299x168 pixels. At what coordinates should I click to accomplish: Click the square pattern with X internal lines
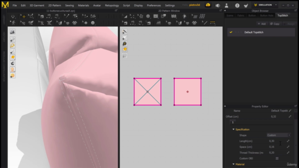[x=148, y=91]
